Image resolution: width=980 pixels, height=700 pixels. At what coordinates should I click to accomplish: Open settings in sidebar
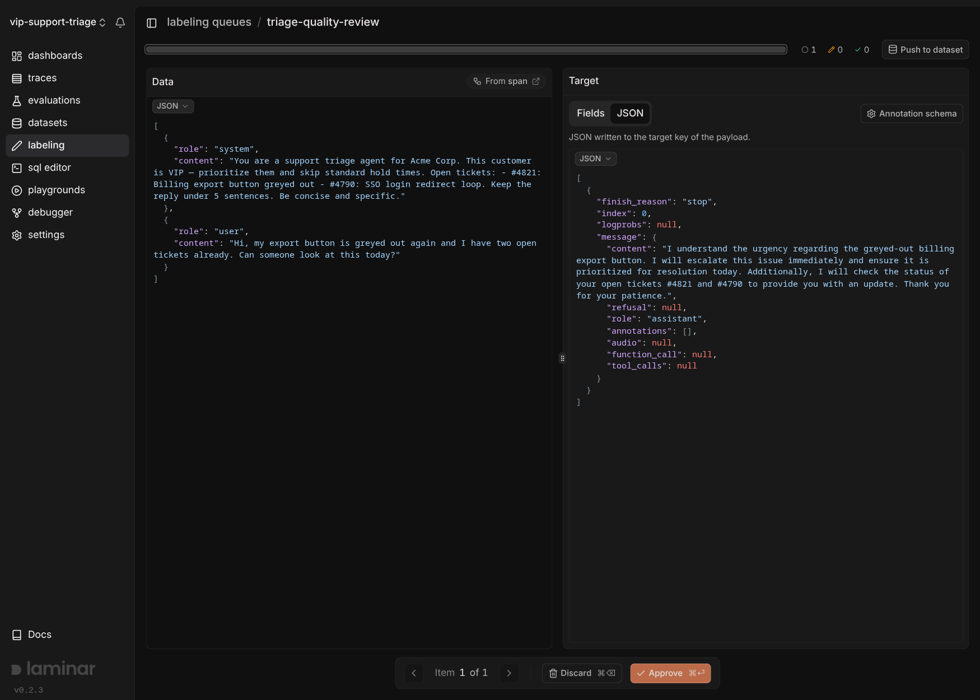[x=67, y=235]
